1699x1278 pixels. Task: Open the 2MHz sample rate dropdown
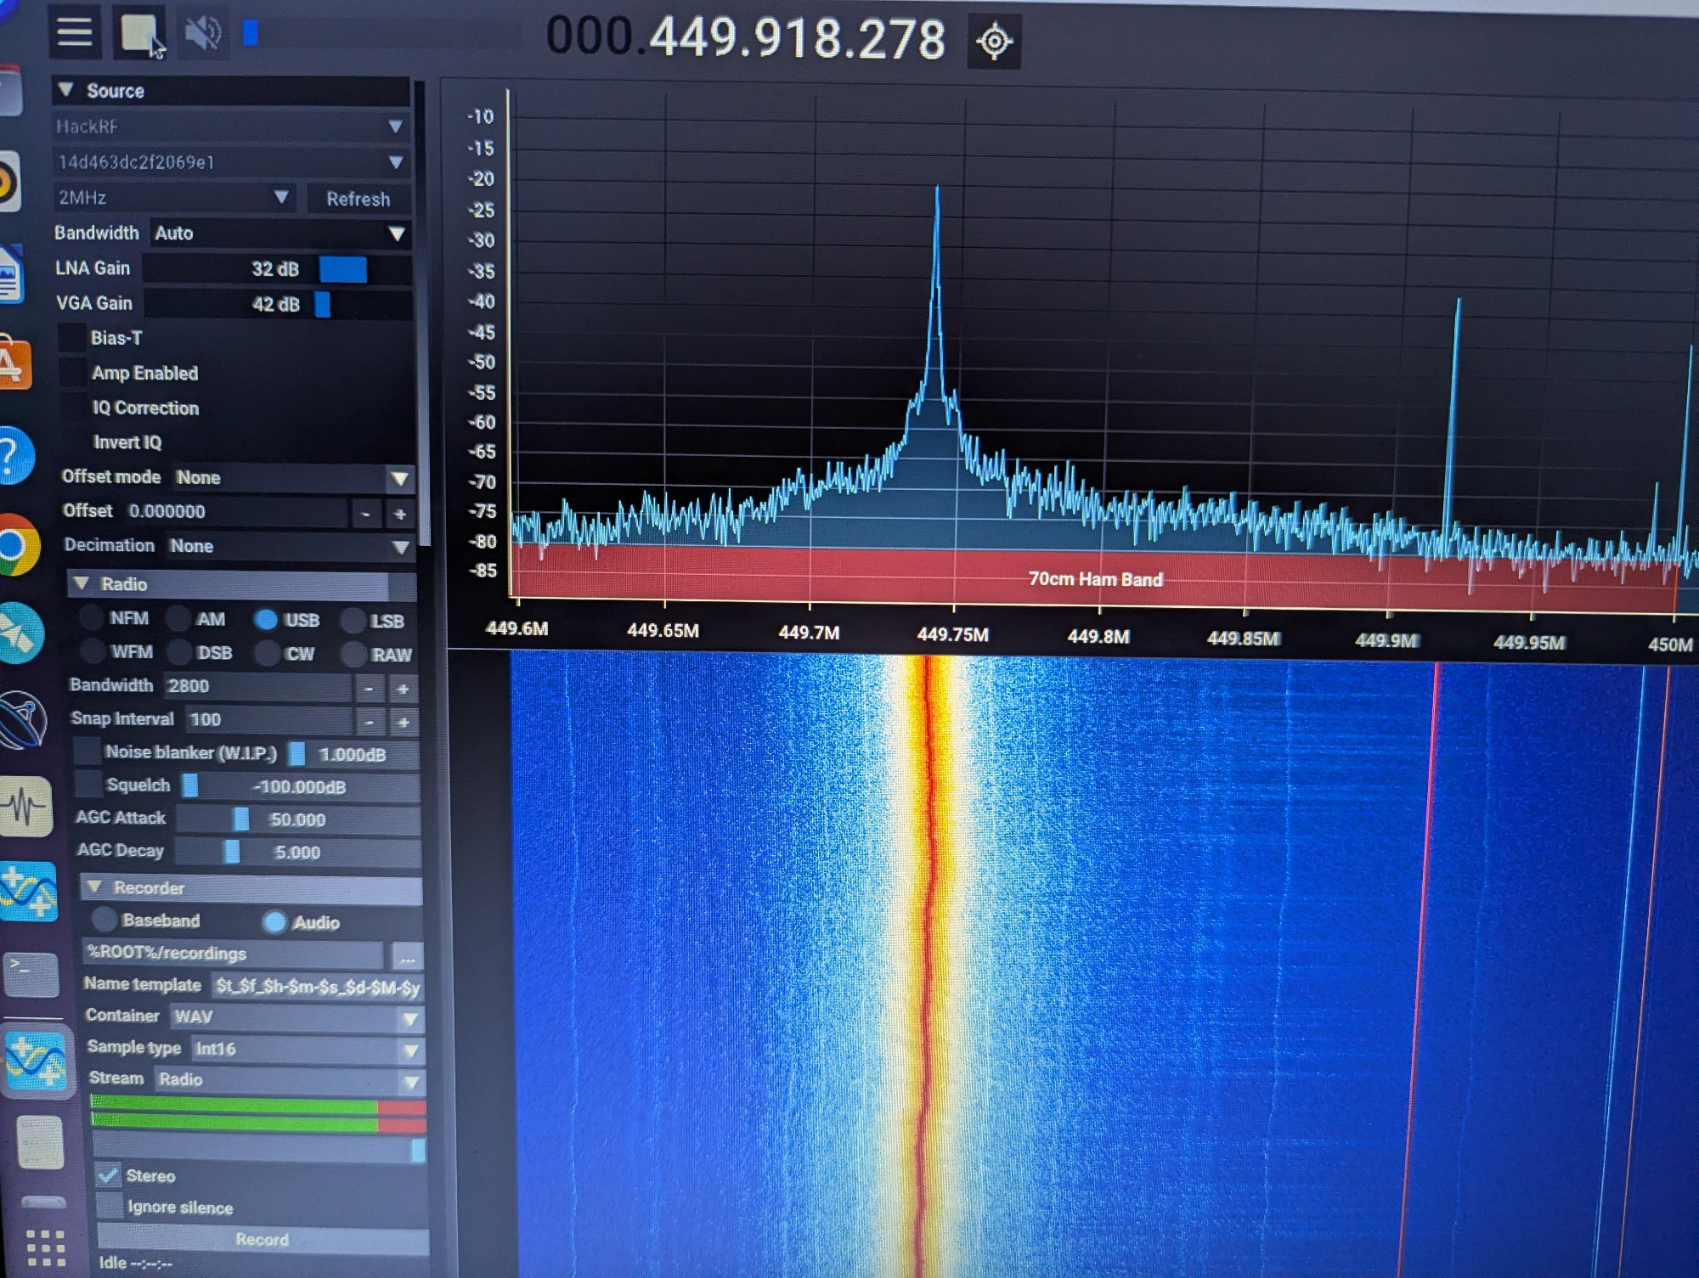(x=174, y=198)
